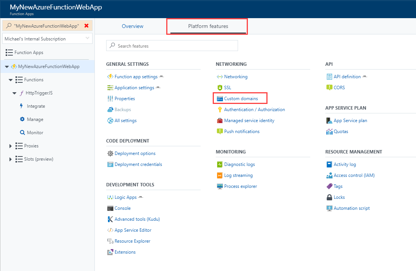Click the Tags purple tag icon
The image size is (416, 271).
click(x=329, y=186)
